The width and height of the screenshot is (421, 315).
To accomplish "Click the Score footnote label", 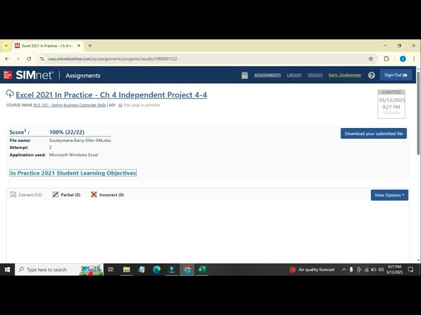I will [x=19, y=132].
